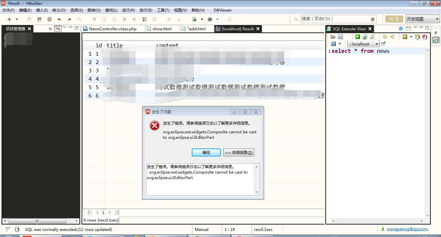Viewport: 441px width, 237px height.
Task: Click the red error icon in dialog
Action: pos(155,126)
